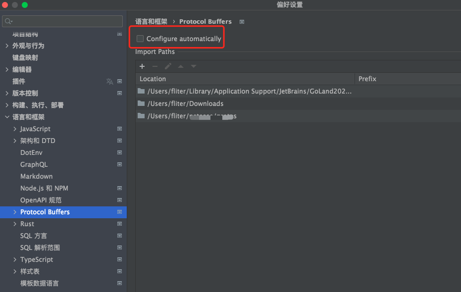Select 键盘映射 in the settings sidebar
Image resolution: width=461 pixels, height=292 pixels.
pyautogui.click(x=25, y=57)
